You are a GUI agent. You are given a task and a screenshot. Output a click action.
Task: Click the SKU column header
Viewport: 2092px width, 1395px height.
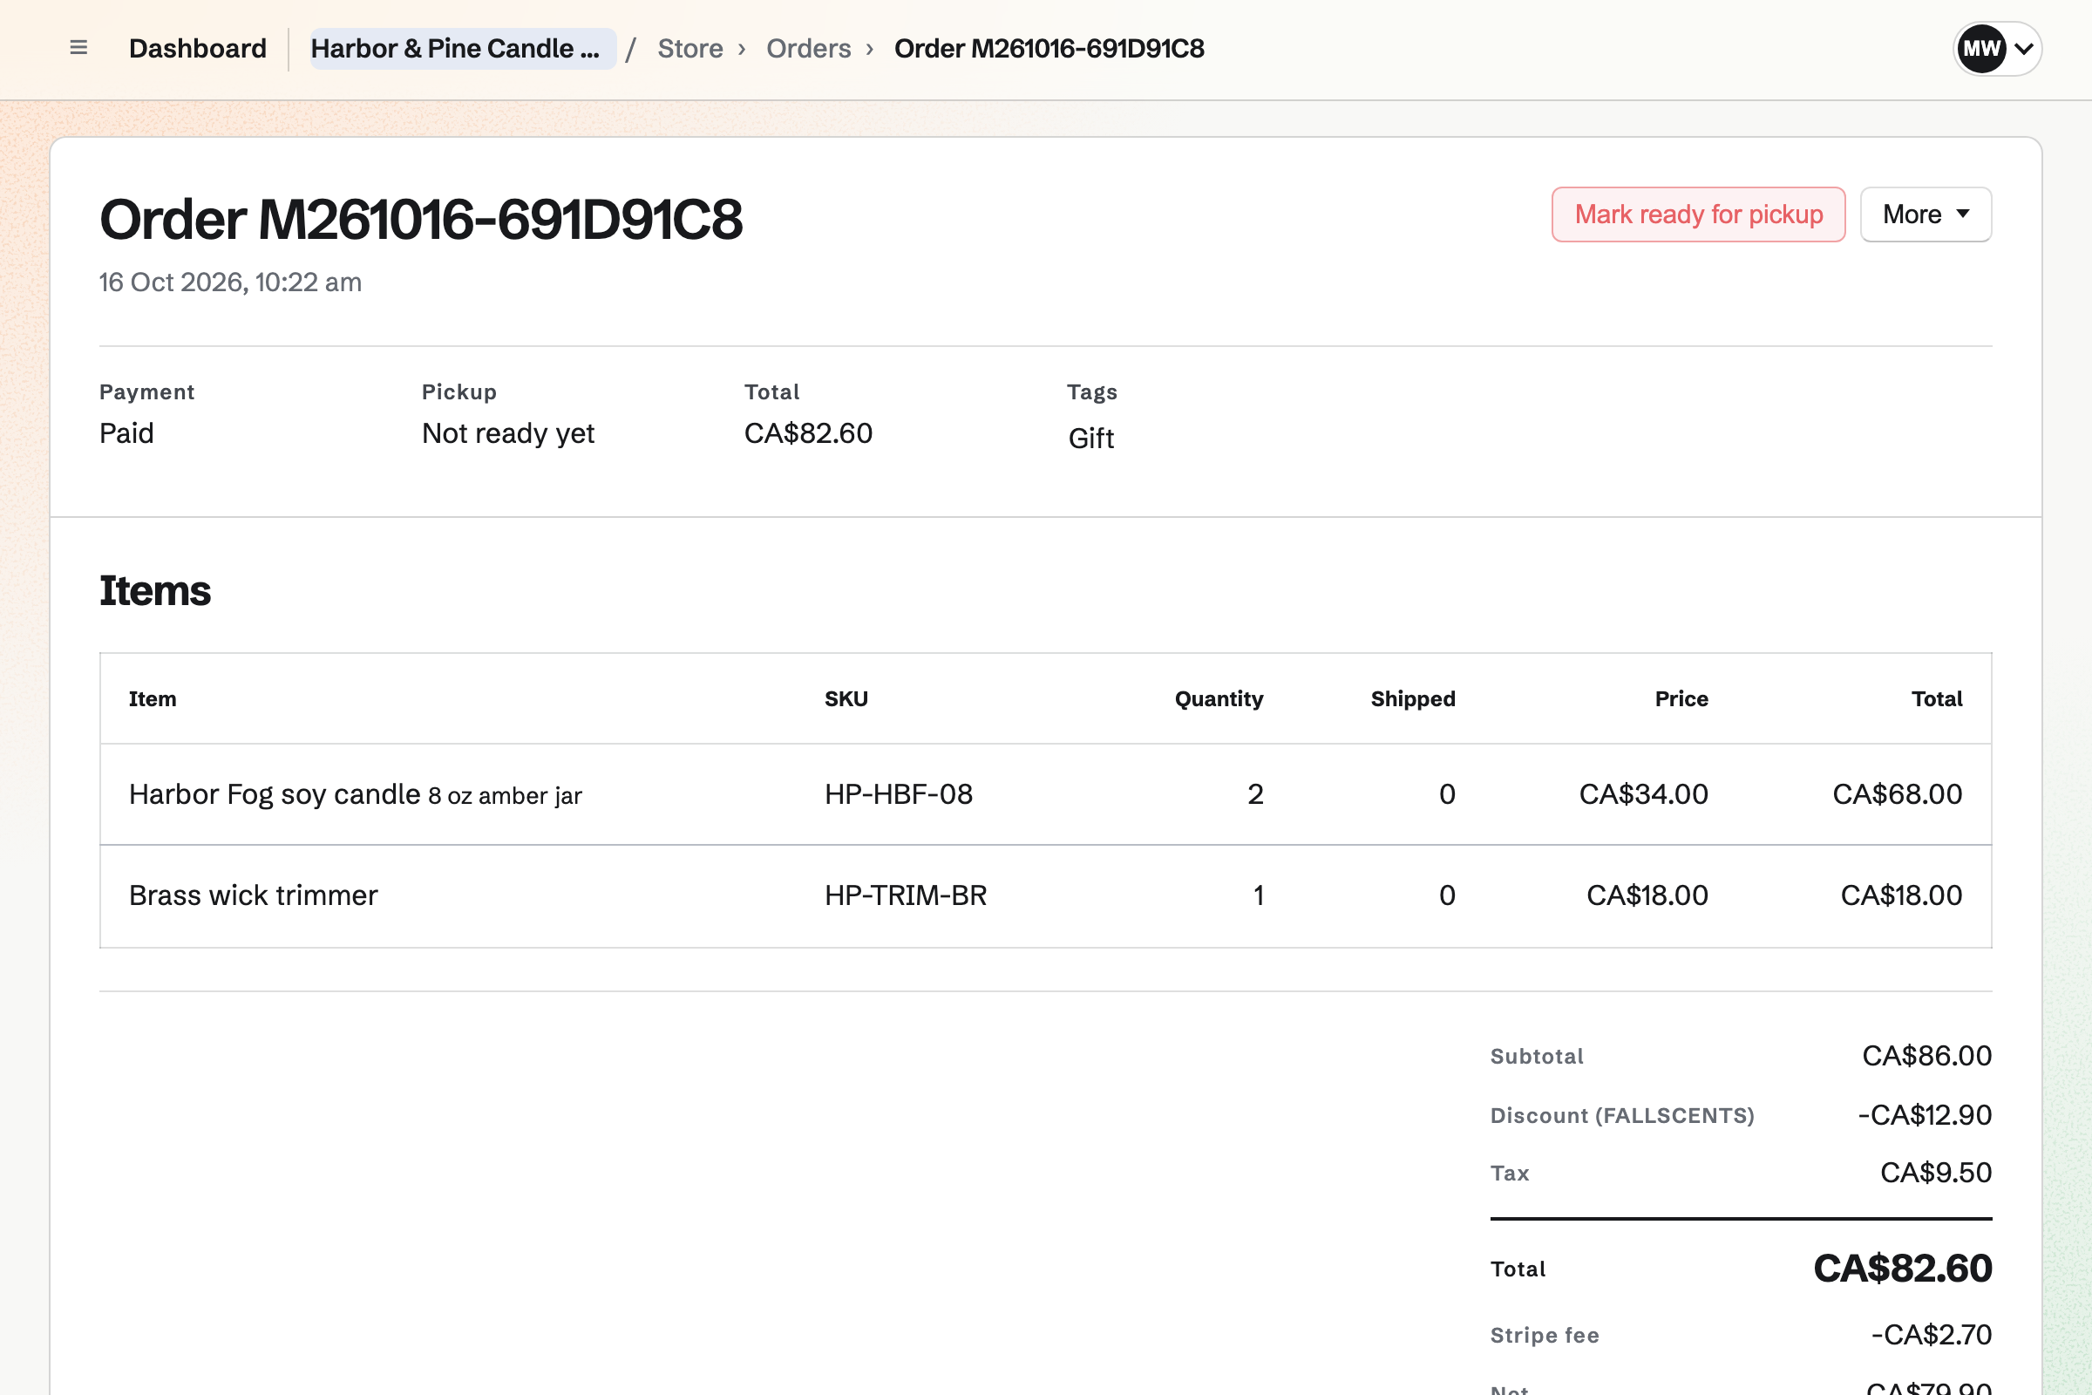(846, 699)
